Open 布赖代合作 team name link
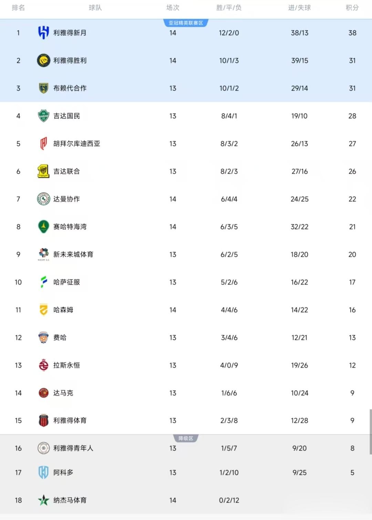This screenshot has width=372, height=520. tap(70, 88)
